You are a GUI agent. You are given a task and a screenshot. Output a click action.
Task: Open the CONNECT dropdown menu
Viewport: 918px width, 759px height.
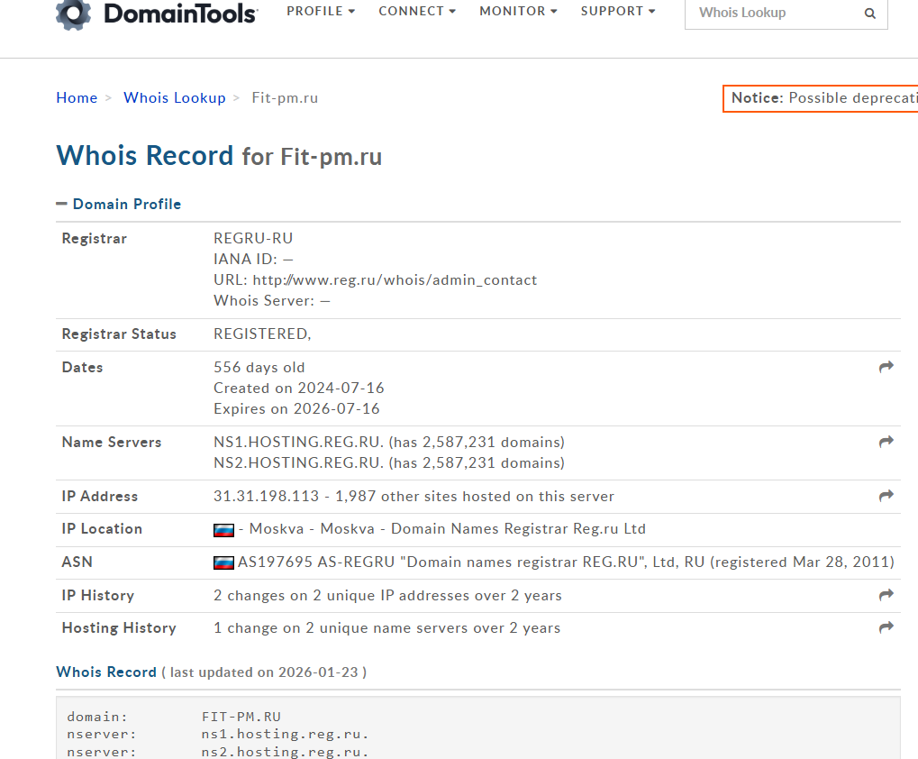417,11
